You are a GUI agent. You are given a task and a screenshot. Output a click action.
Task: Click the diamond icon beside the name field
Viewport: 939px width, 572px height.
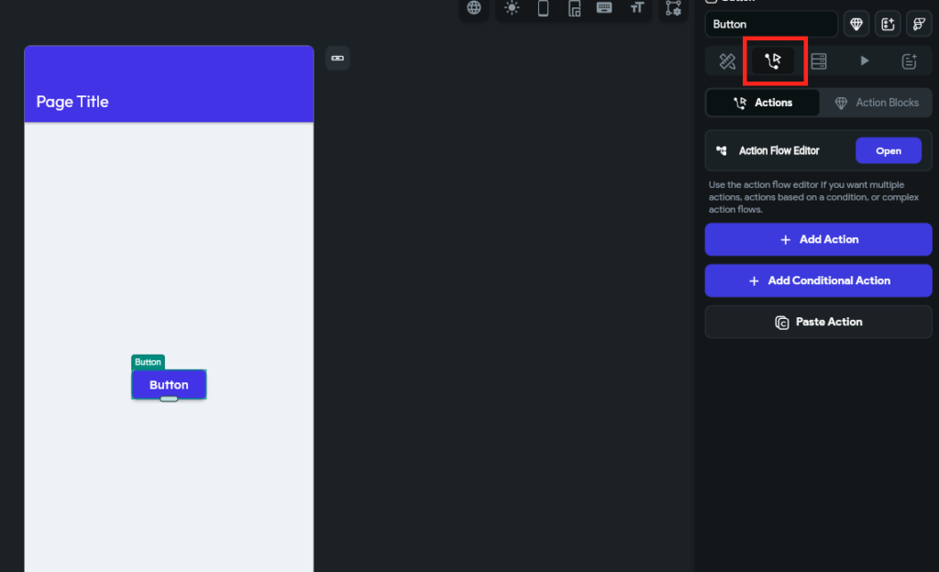coord(856,25)
